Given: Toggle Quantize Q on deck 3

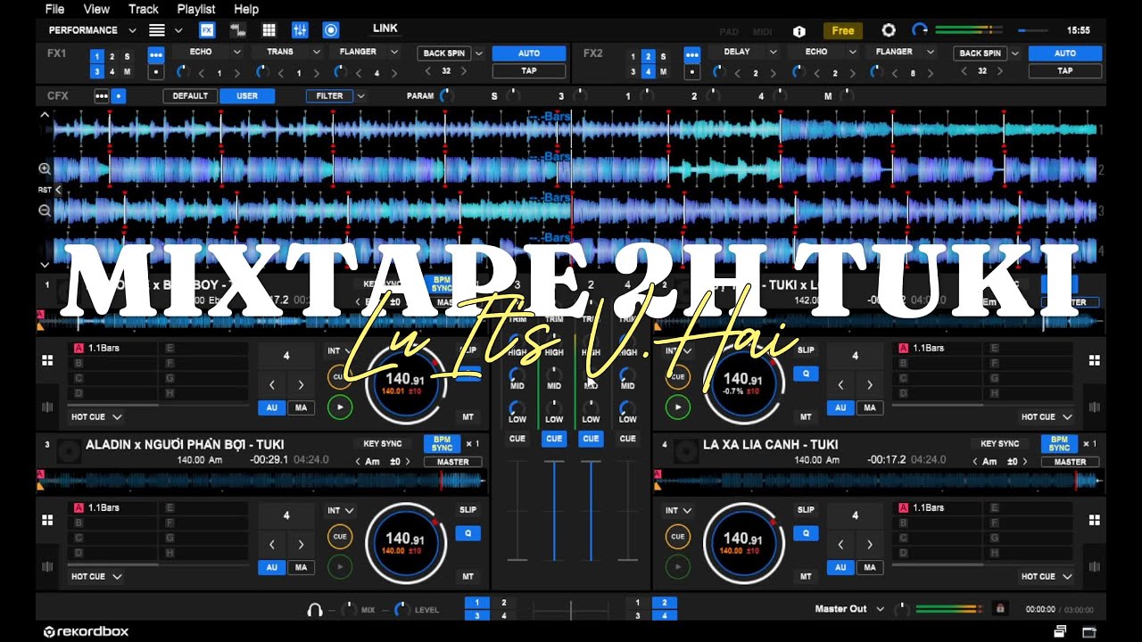Looking at the screenshot, I should (468, 533).
